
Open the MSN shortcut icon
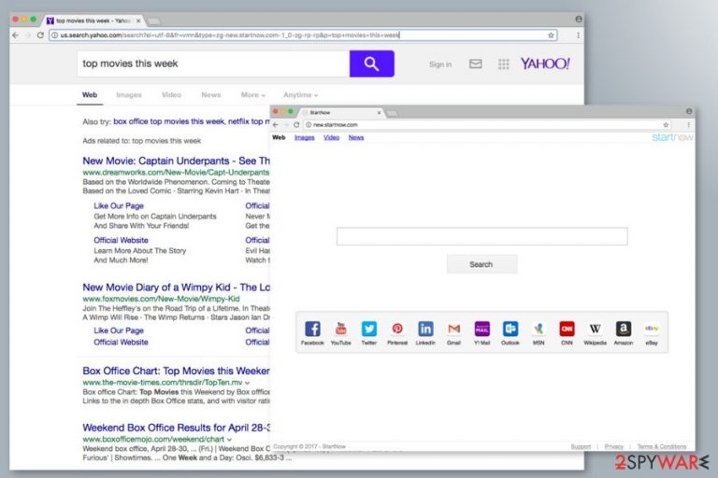(538, 329)
